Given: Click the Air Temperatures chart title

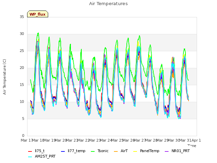Looking at the screenshot, I should [x=108, y=4].
